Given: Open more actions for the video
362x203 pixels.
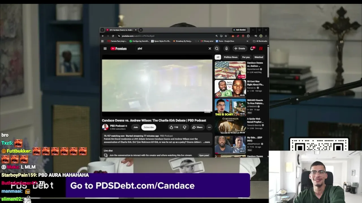Looking at the screenshot, I should click(209, 127).
